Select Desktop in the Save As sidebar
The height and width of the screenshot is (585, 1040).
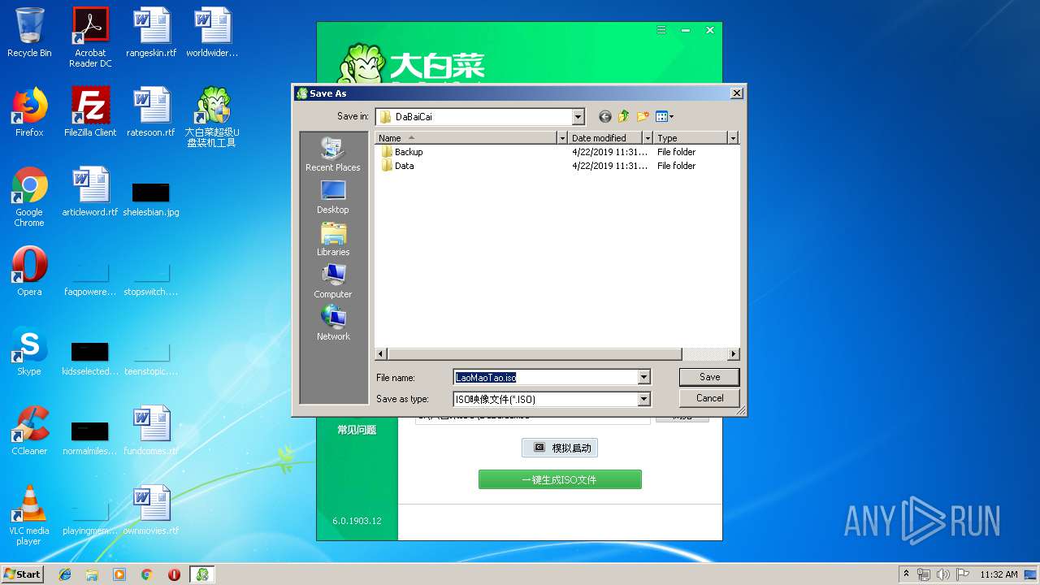[332, 197]
